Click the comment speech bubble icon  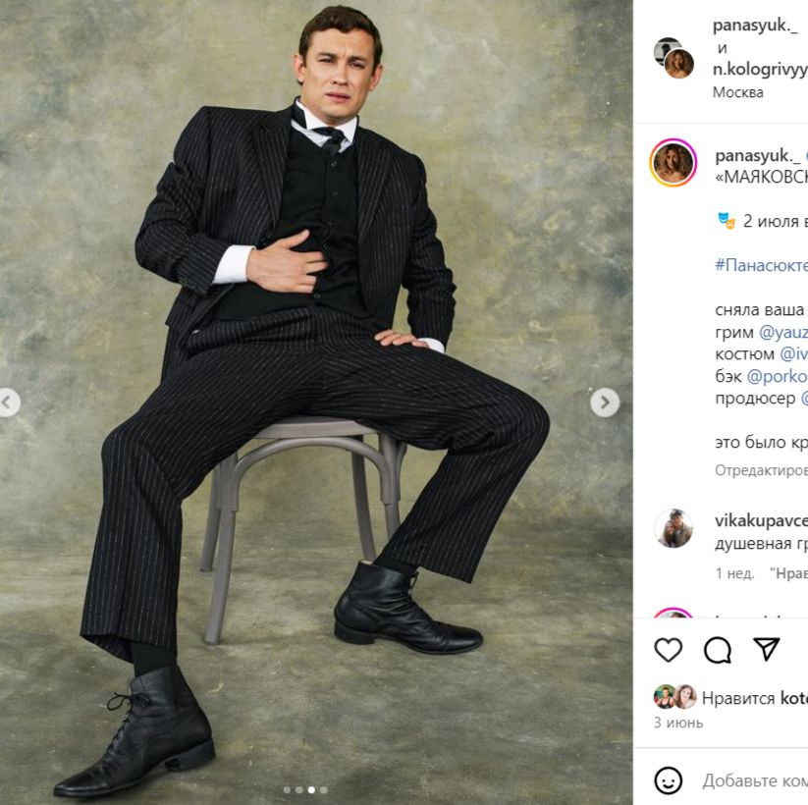(x=718, y=650)
